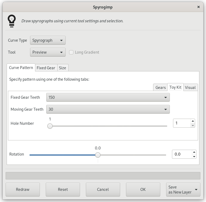Click in the Rotation value field
Viewport: 206px width, 202px height.
182,154
